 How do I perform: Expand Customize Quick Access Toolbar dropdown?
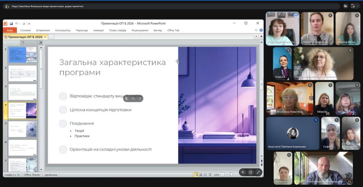pyautogui.click(x=29, y=24)
